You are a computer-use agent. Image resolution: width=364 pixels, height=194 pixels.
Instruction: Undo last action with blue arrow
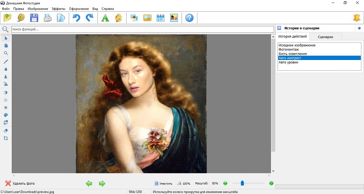(76, 18)
